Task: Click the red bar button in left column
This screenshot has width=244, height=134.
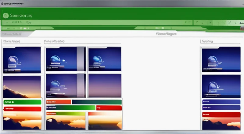Action: 22,109
